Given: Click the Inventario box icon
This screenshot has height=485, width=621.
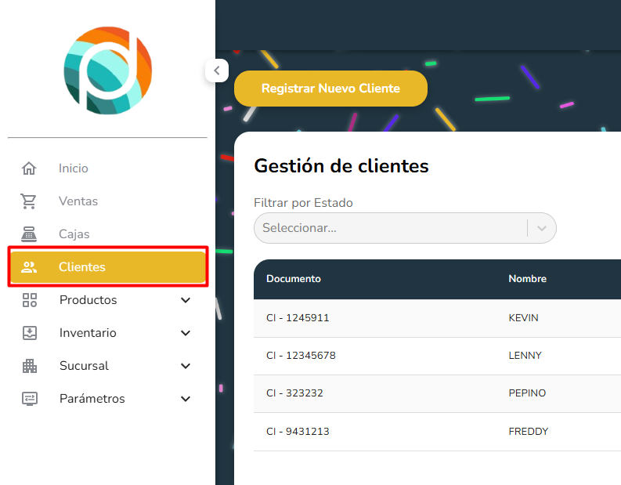Looking at the screenshot, I should coord(30,333).
